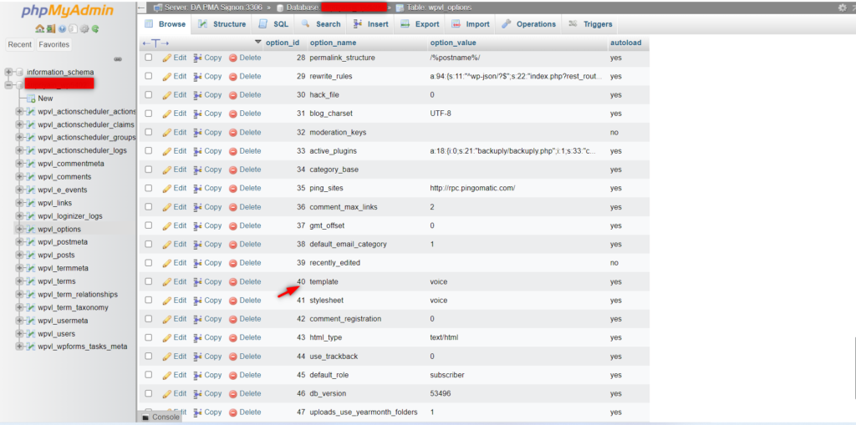
Task: Tick the checkbox for the template row
Action: pyautogui.click(x=149, y=281)
